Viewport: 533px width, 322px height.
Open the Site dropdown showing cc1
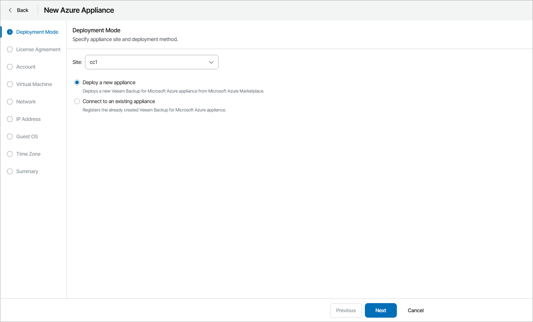151,62
